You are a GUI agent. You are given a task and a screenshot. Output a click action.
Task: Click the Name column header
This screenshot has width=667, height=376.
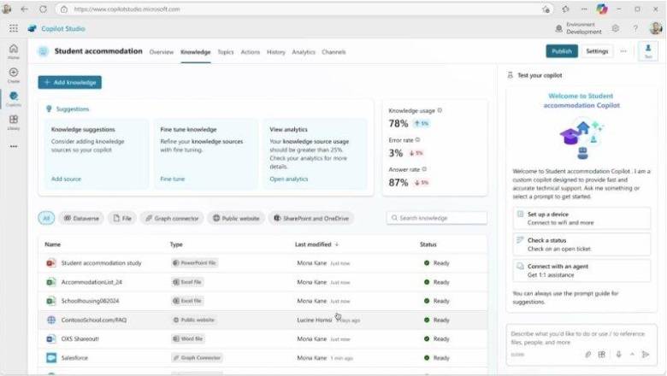tap(53, 244)
